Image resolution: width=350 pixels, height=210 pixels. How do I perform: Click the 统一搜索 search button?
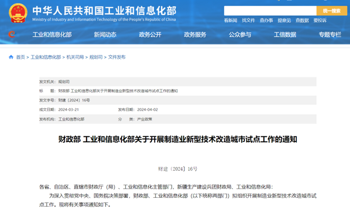click(331, 11)
